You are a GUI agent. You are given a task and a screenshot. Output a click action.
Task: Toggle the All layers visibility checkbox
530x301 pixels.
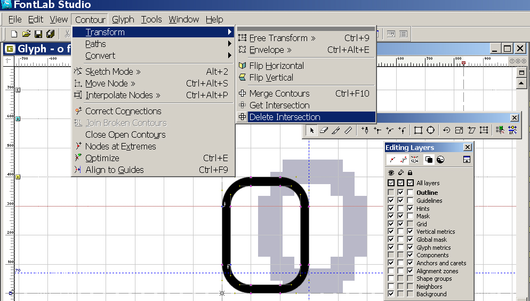391,183
